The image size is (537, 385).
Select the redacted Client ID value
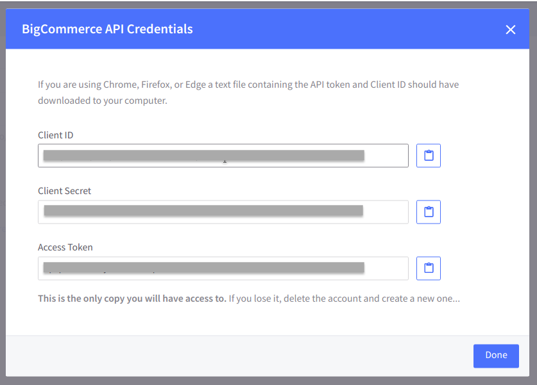[x=204, y=155]
